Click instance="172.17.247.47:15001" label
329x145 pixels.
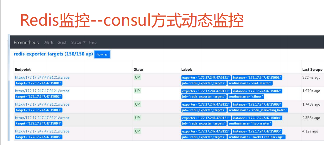click(257, 77)
